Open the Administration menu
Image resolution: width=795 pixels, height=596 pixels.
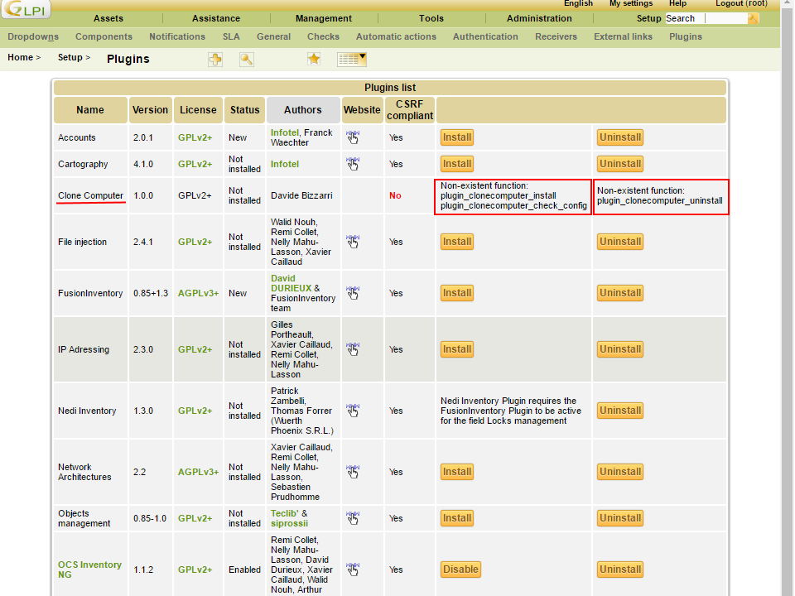pos(539,18)
